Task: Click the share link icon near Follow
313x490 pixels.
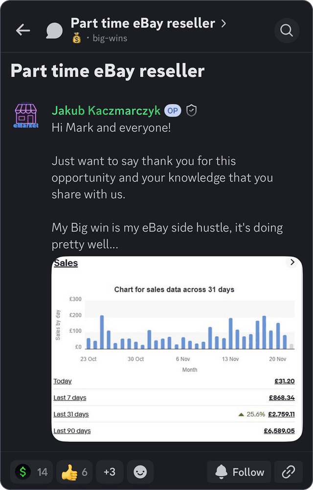Action: click(288, 472)
